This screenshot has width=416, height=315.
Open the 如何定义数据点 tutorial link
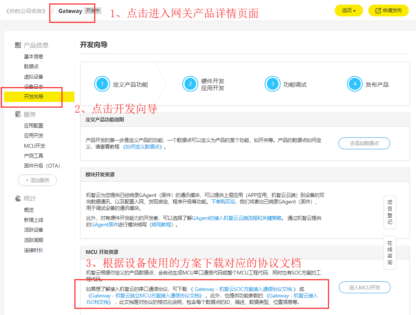[143, 147]
